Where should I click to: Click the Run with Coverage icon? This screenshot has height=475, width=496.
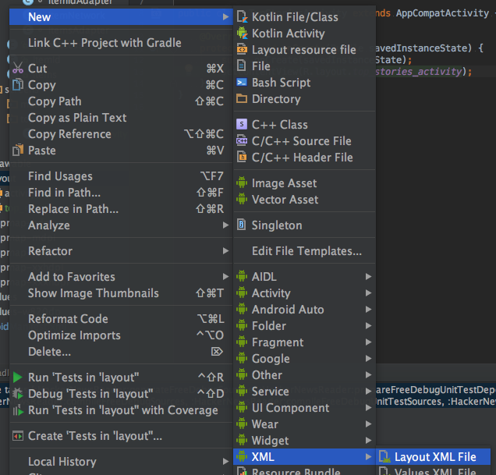point(18,410)
